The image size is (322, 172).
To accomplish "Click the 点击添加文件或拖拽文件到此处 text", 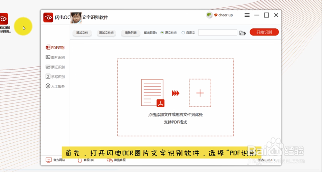I will (x=175, y=115).
